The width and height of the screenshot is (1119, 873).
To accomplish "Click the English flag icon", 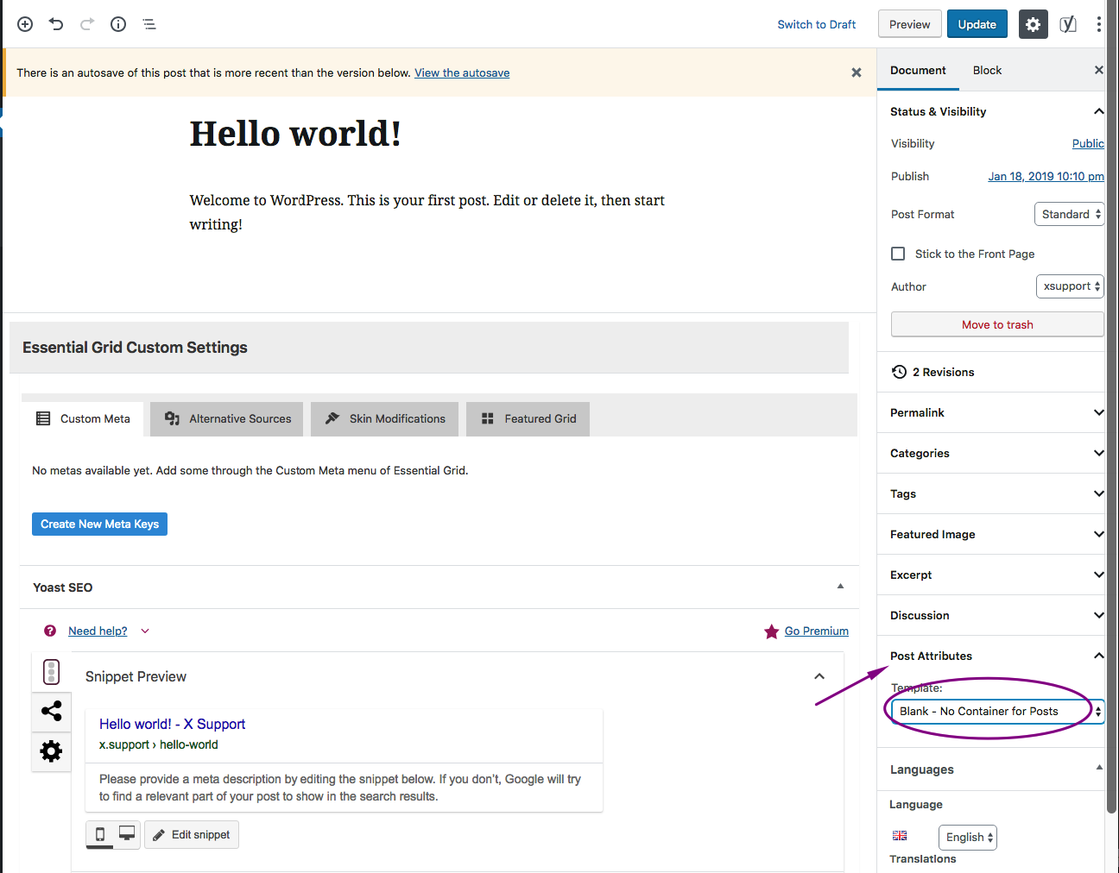I will click(900, 836).
